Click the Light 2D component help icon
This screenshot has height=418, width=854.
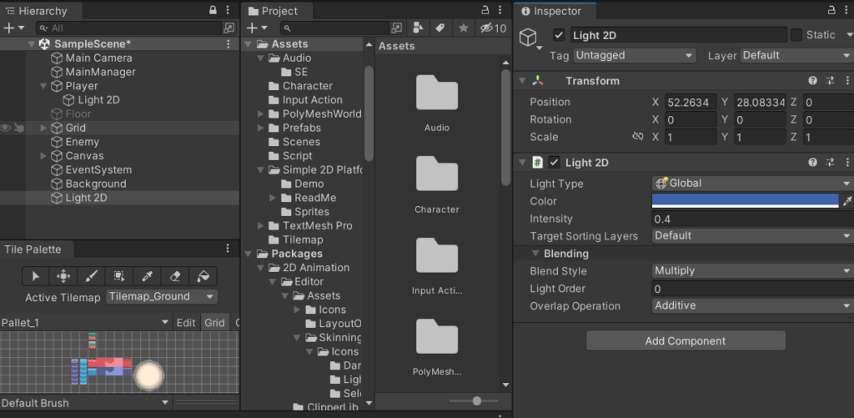[812, 163]
